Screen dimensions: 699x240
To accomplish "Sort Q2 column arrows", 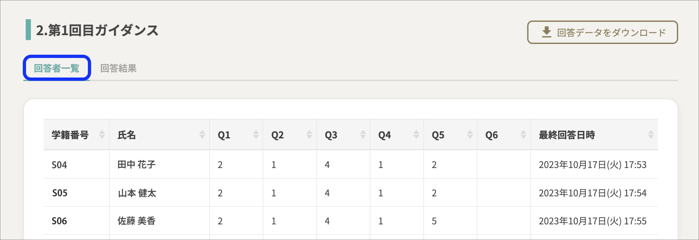I will tap(309, 134).
